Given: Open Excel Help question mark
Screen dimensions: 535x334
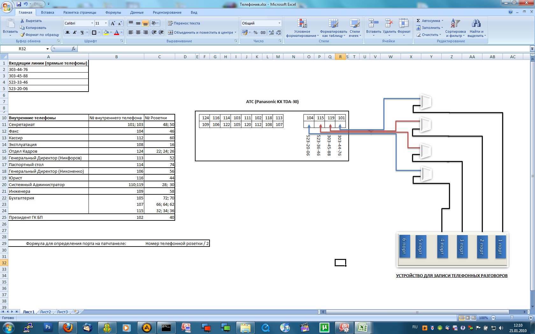Looking at the screenshot, I should [x=510, y=12].
